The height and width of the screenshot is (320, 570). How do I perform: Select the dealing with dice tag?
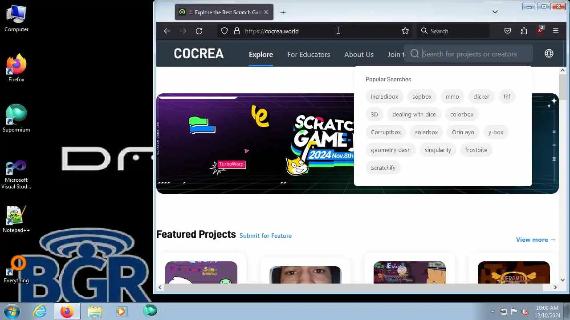(x=414, y=114)
